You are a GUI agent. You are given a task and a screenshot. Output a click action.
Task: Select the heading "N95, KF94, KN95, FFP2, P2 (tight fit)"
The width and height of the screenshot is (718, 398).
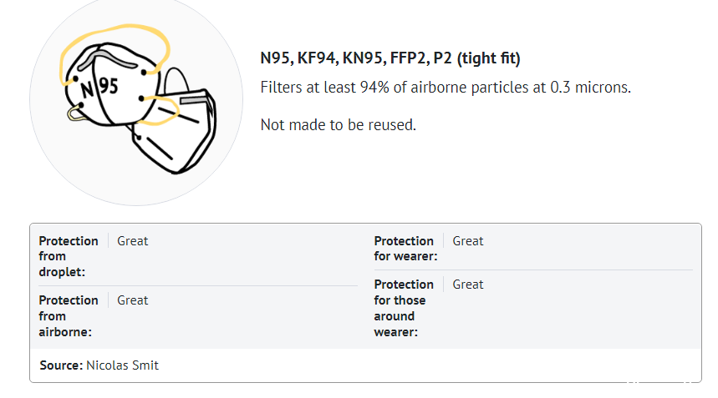coord(390,58)
